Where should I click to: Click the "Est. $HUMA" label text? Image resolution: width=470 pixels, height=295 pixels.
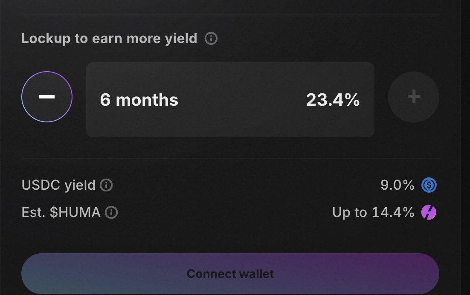point(61,212)
